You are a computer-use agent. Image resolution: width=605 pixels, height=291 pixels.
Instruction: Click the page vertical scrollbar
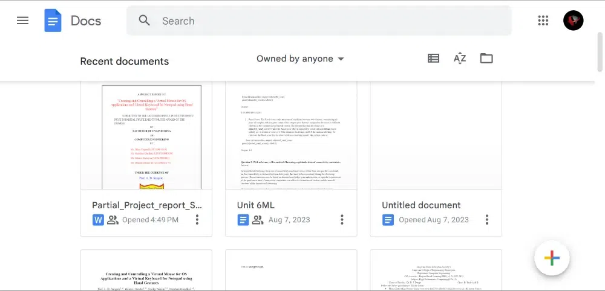[x=600, y=52]
